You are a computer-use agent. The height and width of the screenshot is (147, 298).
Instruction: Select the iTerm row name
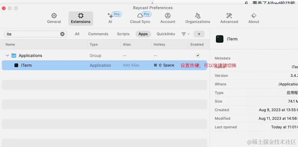26,65
